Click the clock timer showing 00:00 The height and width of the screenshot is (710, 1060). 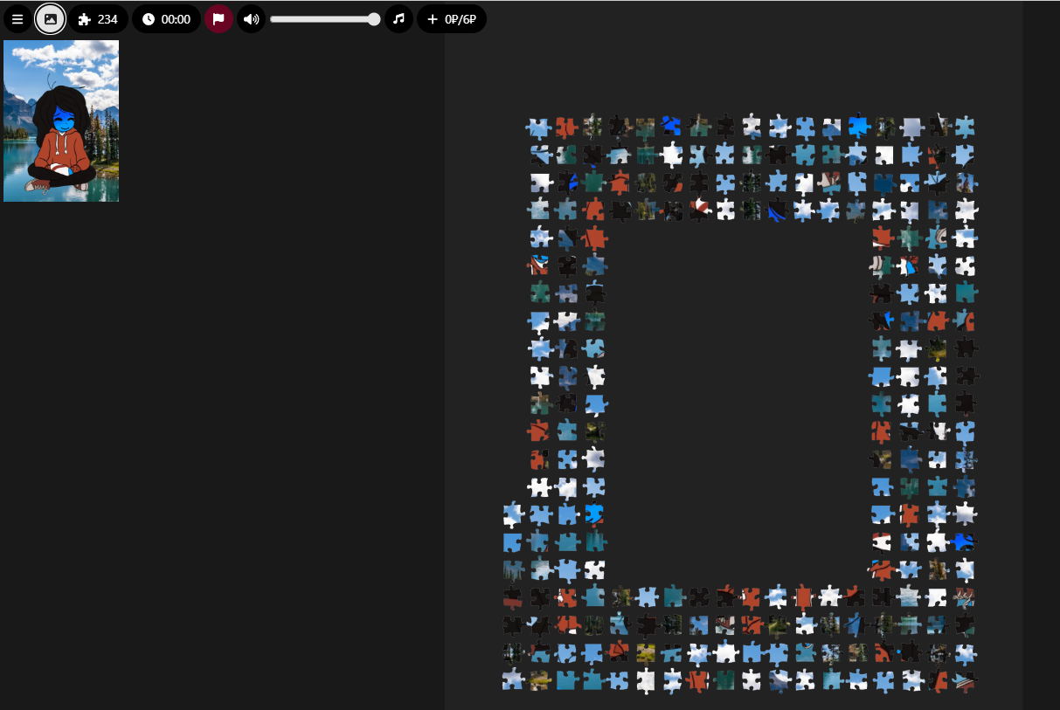pyautogui.click(x=166, y=19)
